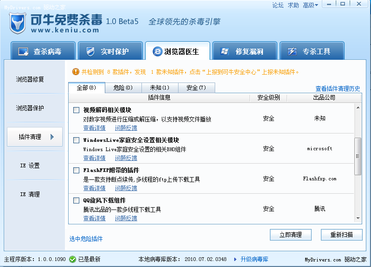Viewport: 371px width, 267px height.
Task: Switch to the 未知(1) filter tab
Action: pyautogui.click(x=159, y=88)
